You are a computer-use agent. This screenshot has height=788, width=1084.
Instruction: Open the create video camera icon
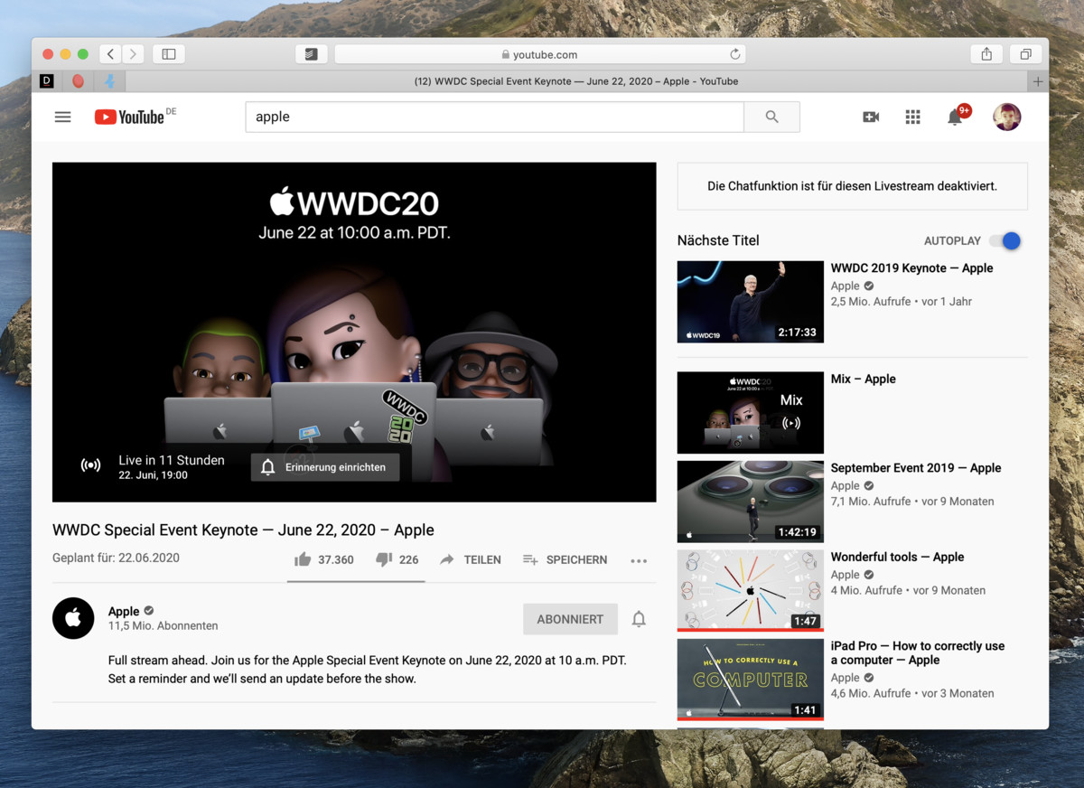tap(871, 117)
